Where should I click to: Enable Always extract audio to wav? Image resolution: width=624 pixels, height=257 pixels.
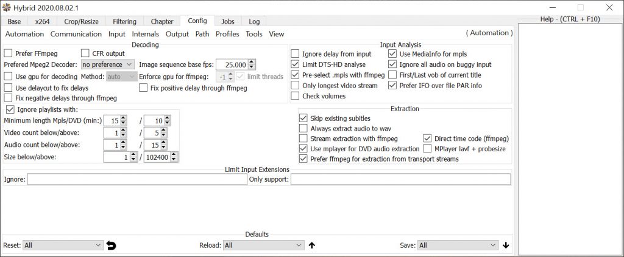coord(303,129)
